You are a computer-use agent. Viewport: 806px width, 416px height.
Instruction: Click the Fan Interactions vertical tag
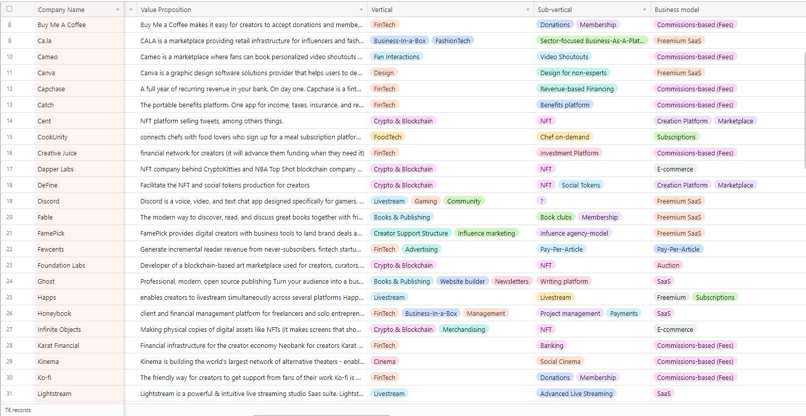pyautogui.click(x=396, y=57)
